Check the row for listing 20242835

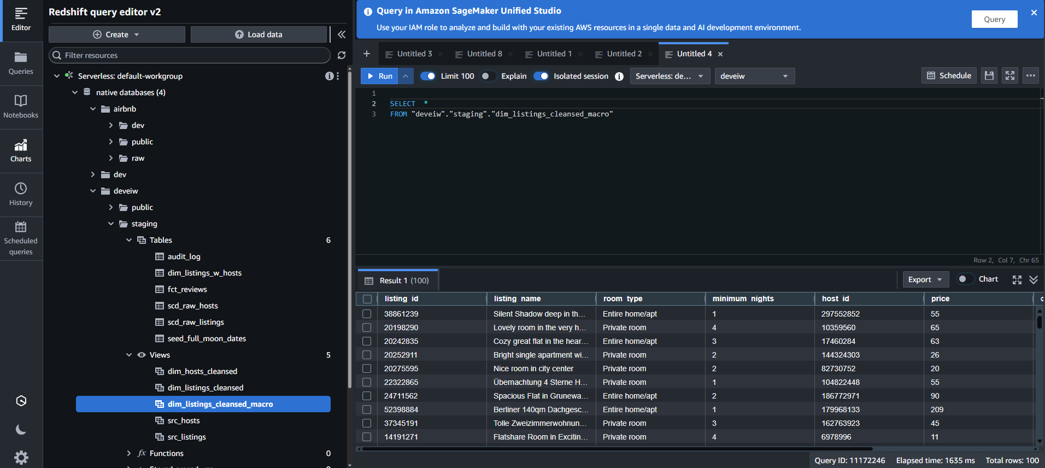coord(367,341)
